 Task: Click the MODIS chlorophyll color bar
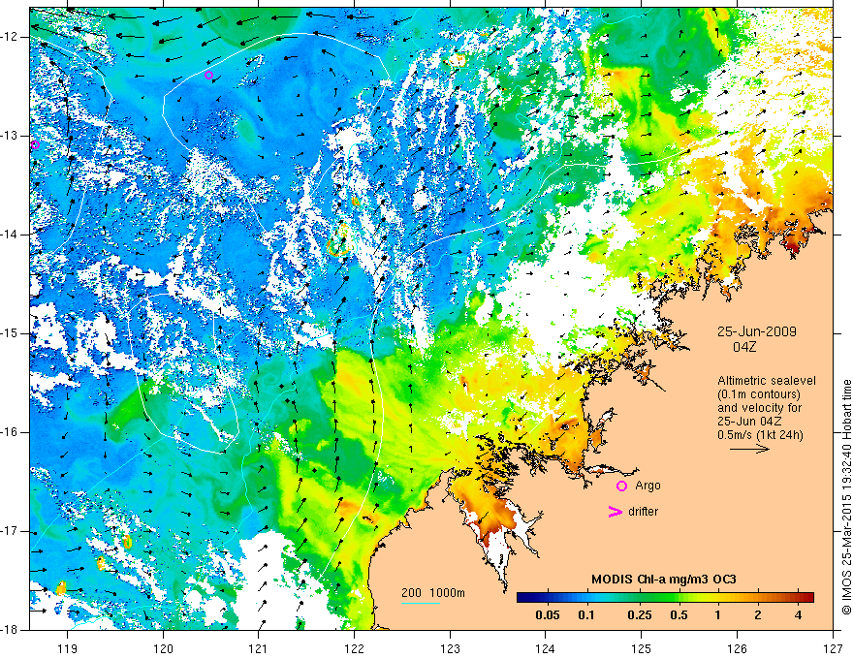(x=665, y=598)
